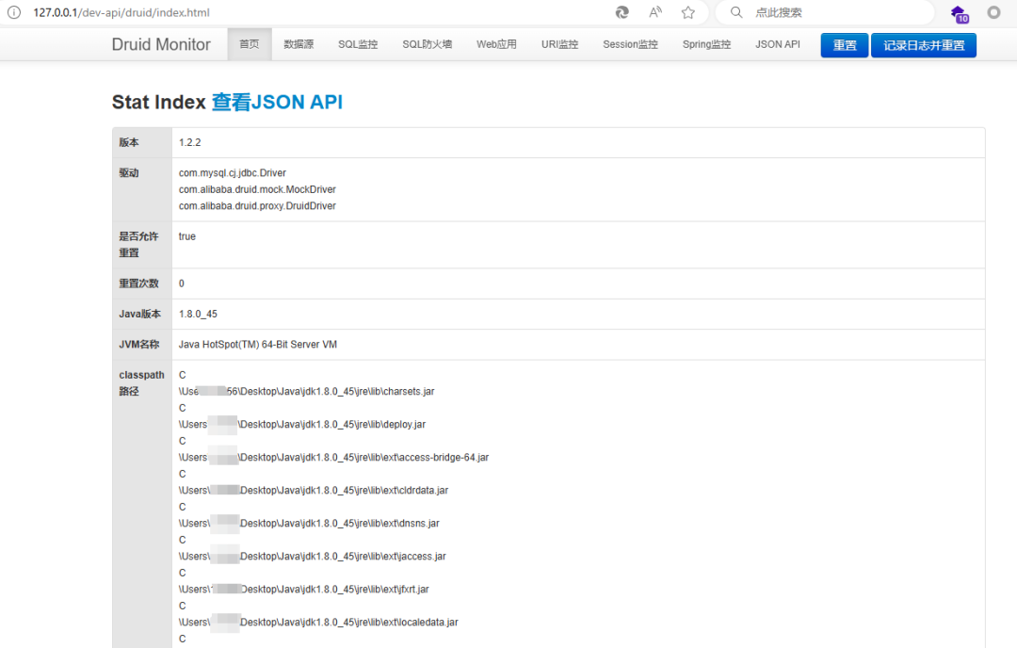Click the 是否允许重置 value true

(186, 236)
